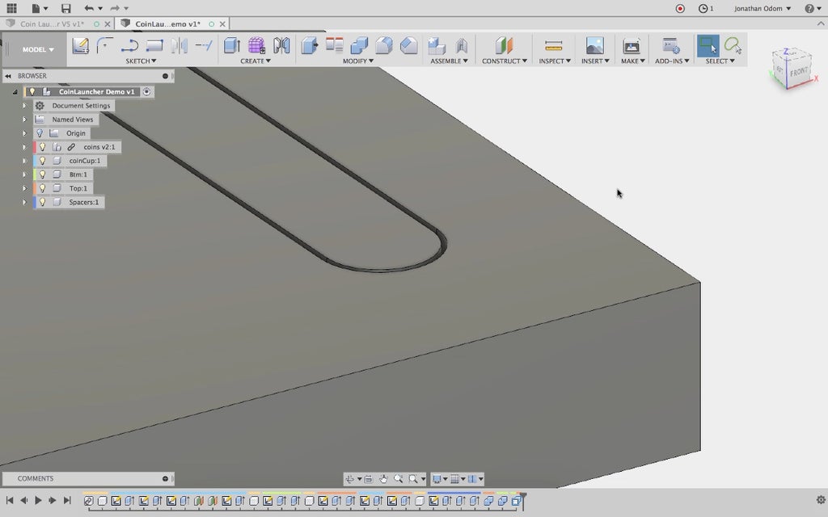This screenshot has width=828, height=517.
Task: Open the help question mark menu
Action: (812, 8)
